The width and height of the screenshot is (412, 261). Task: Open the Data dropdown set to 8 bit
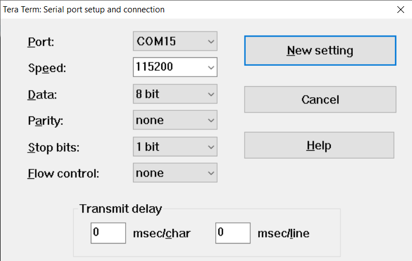(175, 94)
